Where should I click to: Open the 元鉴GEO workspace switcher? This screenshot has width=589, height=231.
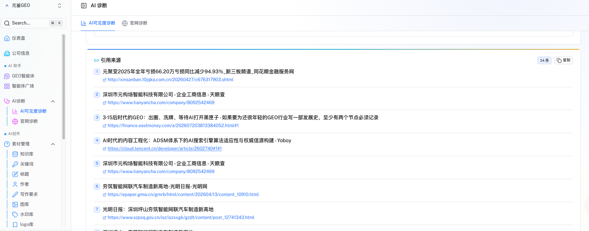tap(33, 5)
